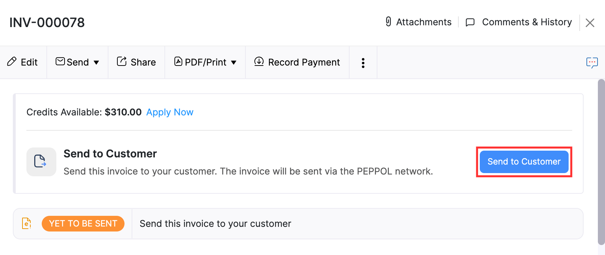The image size is (605, 255).
Task: Expand the Send menu options chevron
Action: pyautogui.click(x=97, y=62)
